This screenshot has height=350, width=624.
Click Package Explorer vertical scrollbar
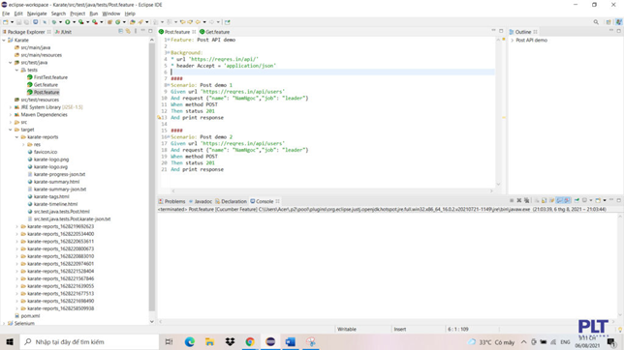pyautogui.click(x=151, y=177)
